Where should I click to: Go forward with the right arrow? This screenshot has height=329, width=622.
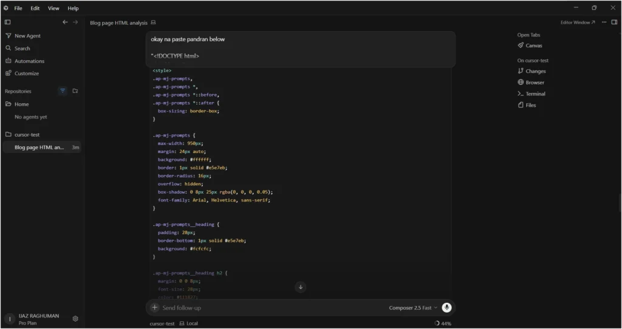coord(75,22)
